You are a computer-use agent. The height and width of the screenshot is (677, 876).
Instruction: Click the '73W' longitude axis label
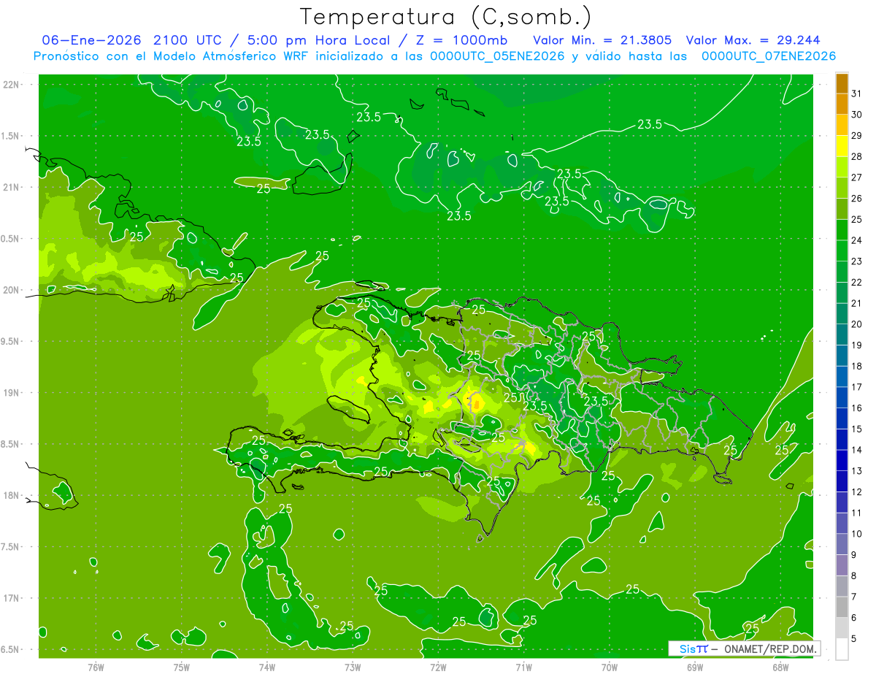pyautogui.click(x=353, y=667)
